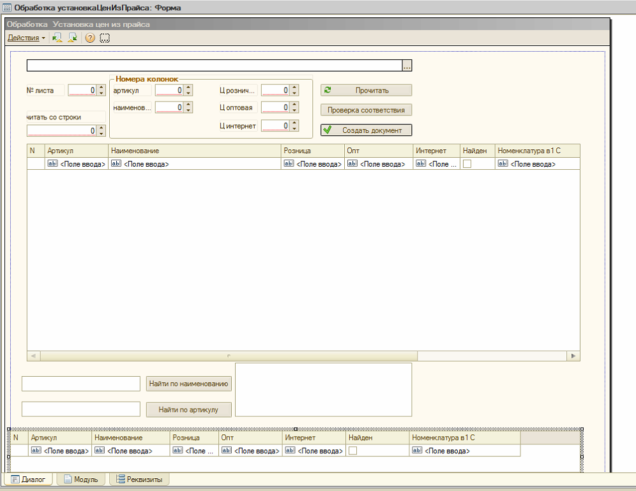The image size is (636, 491).
Task: Click the Проверка соответствия button
Action: [x=366, y=110]
